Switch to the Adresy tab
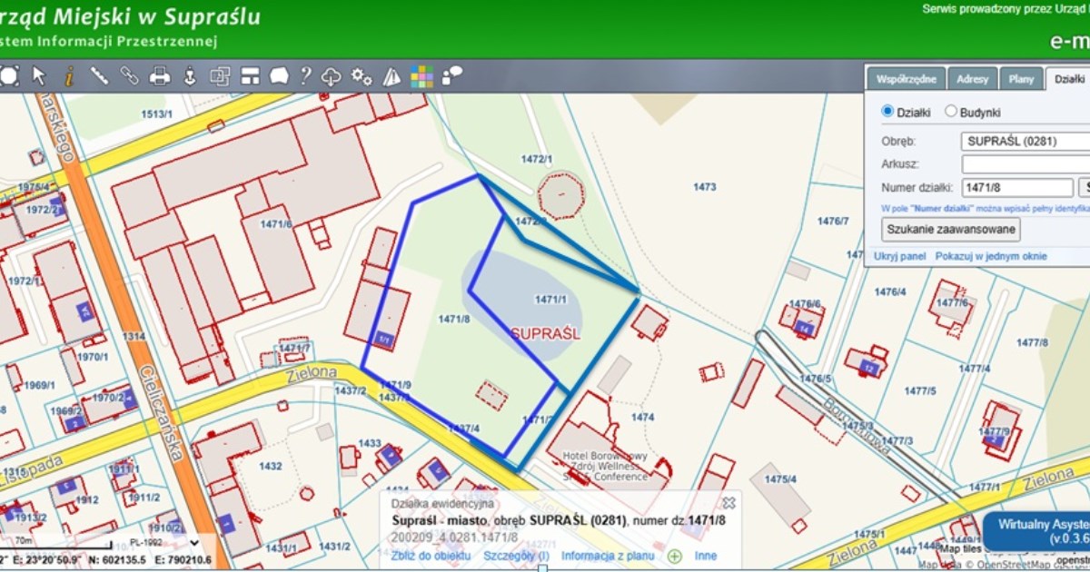The height and width of the screenshot is (572, 1090). (x=972, y=79)
